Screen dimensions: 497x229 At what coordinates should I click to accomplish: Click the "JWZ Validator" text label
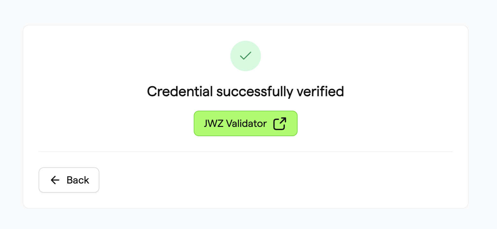pyautogui.click(x=235, y=123)
